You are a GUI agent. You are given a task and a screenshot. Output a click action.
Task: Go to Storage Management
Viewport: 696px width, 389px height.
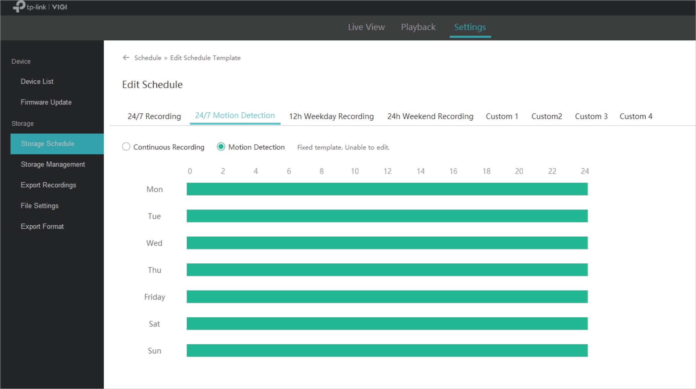53,164
